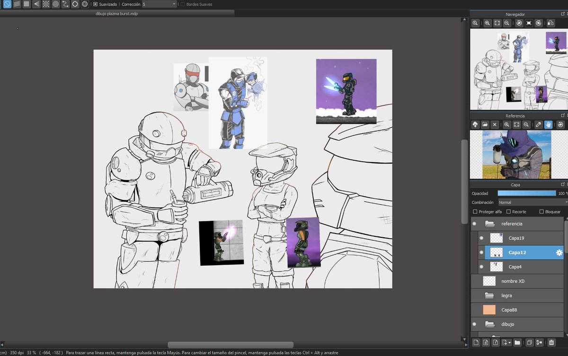Enable the radial snap guide
The width and height of the screenshot is (568, 356).
point(46,4)
